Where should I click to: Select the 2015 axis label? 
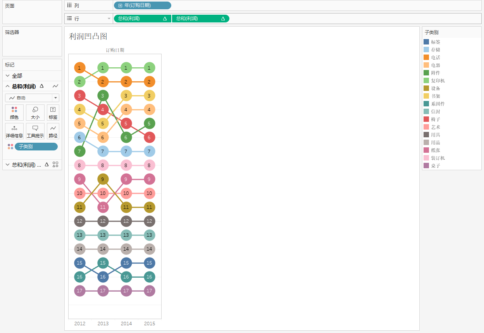click(x=149, y=324)
